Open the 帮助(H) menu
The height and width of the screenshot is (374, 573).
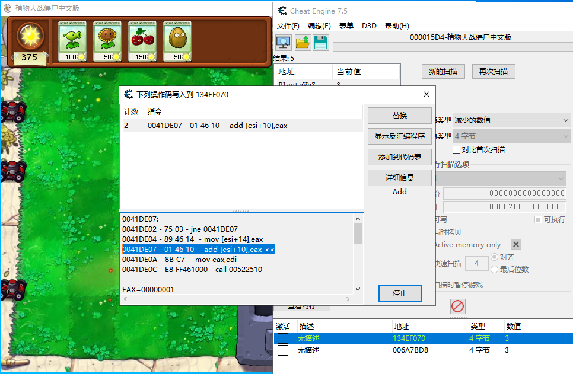[397, 26]
